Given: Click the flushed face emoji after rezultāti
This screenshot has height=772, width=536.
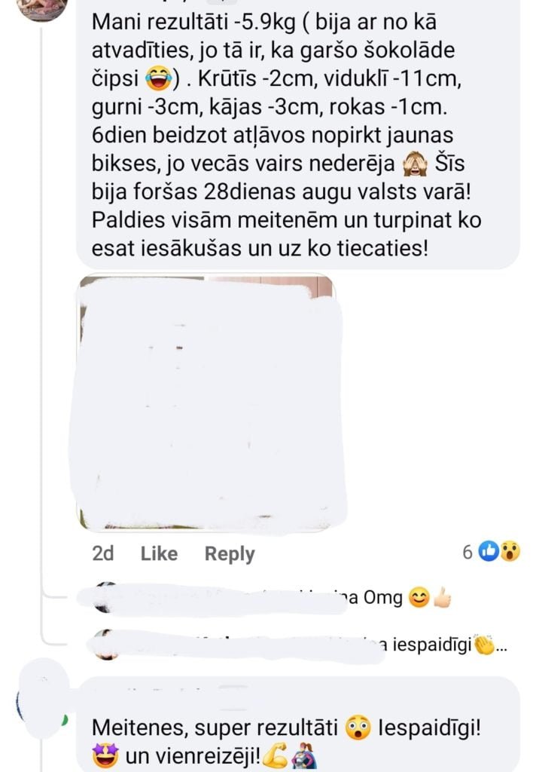Looking at the screenshot, I should pyautogui.click(x=358, y=728).
